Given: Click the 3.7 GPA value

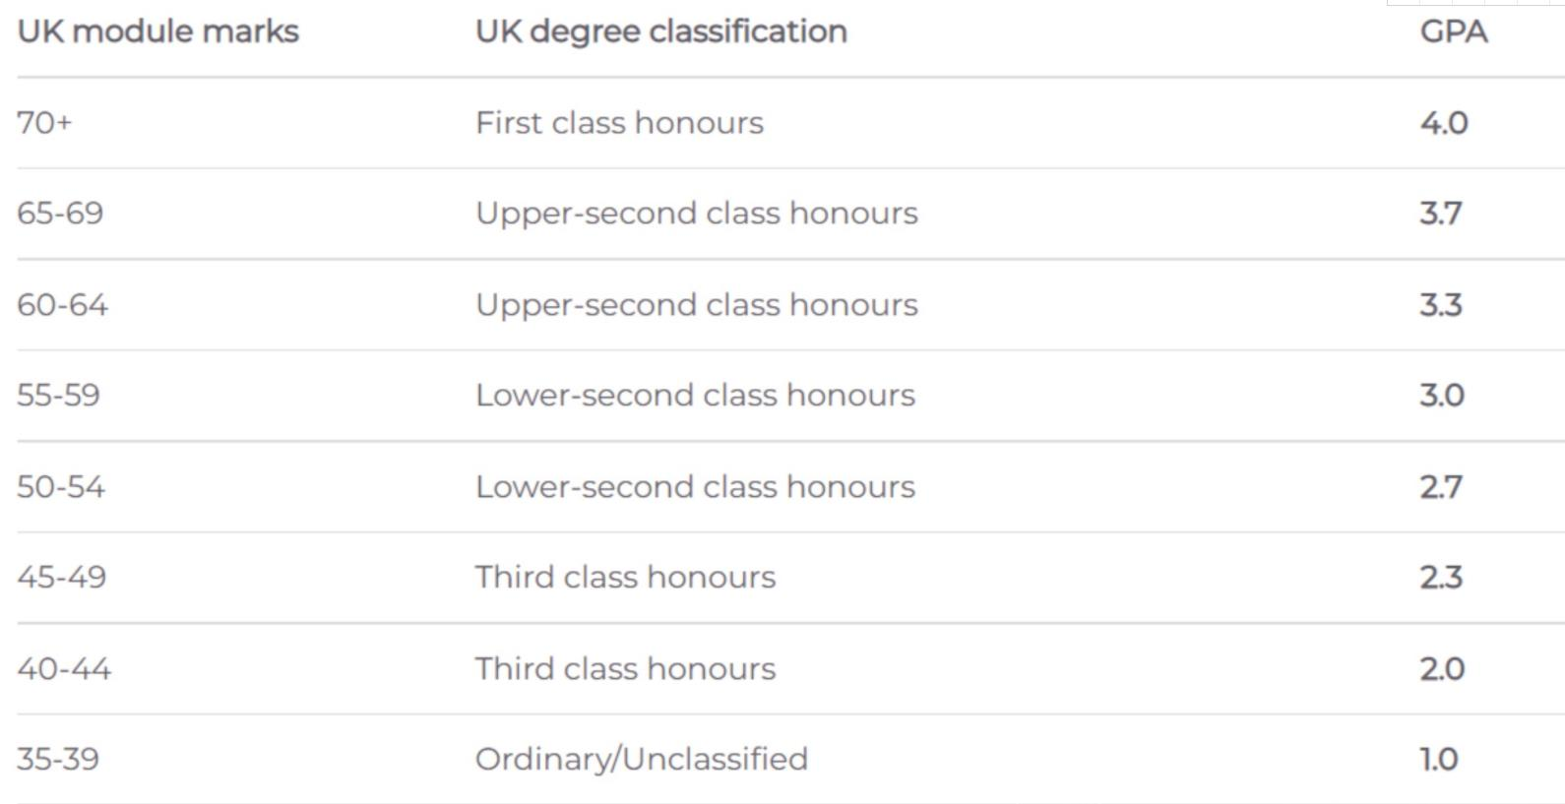Looking at the screenshot, I should 1440,214.
